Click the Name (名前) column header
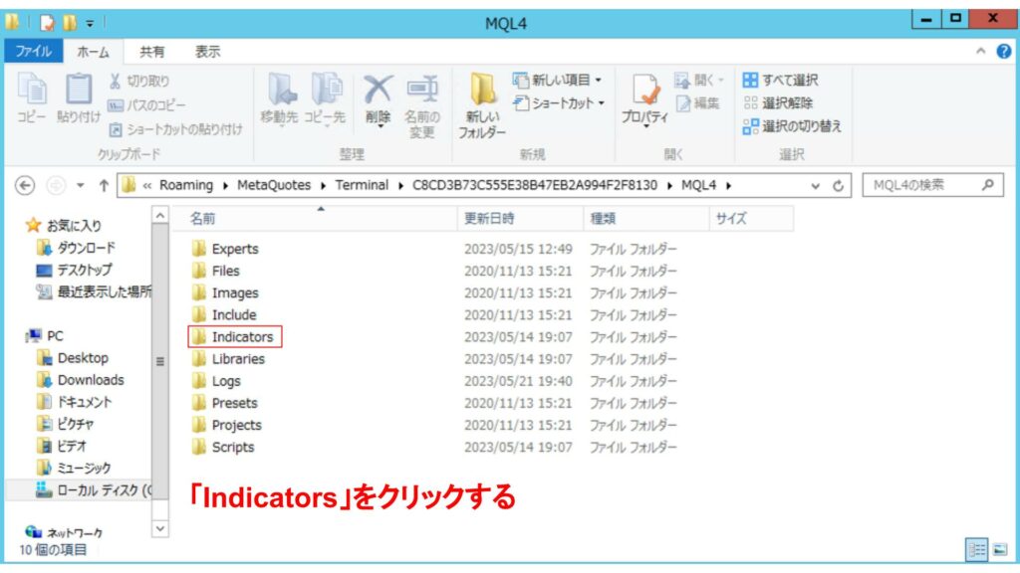 203,218
